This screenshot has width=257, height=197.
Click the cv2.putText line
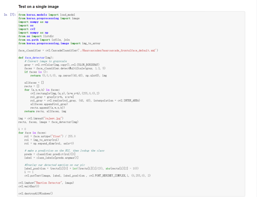tap(87, 176)
